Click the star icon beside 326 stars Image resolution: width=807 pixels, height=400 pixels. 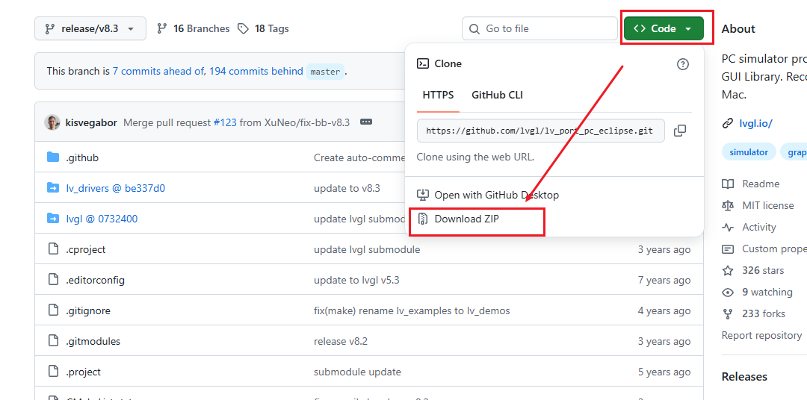[x=728, y=270]
